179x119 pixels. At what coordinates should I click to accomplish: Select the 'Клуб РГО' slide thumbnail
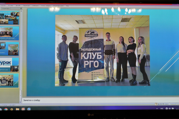point(10,80)
